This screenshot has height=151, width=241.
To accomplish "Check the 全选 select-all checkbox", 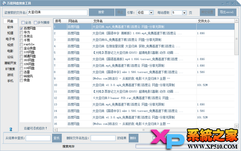I will 23,22.
